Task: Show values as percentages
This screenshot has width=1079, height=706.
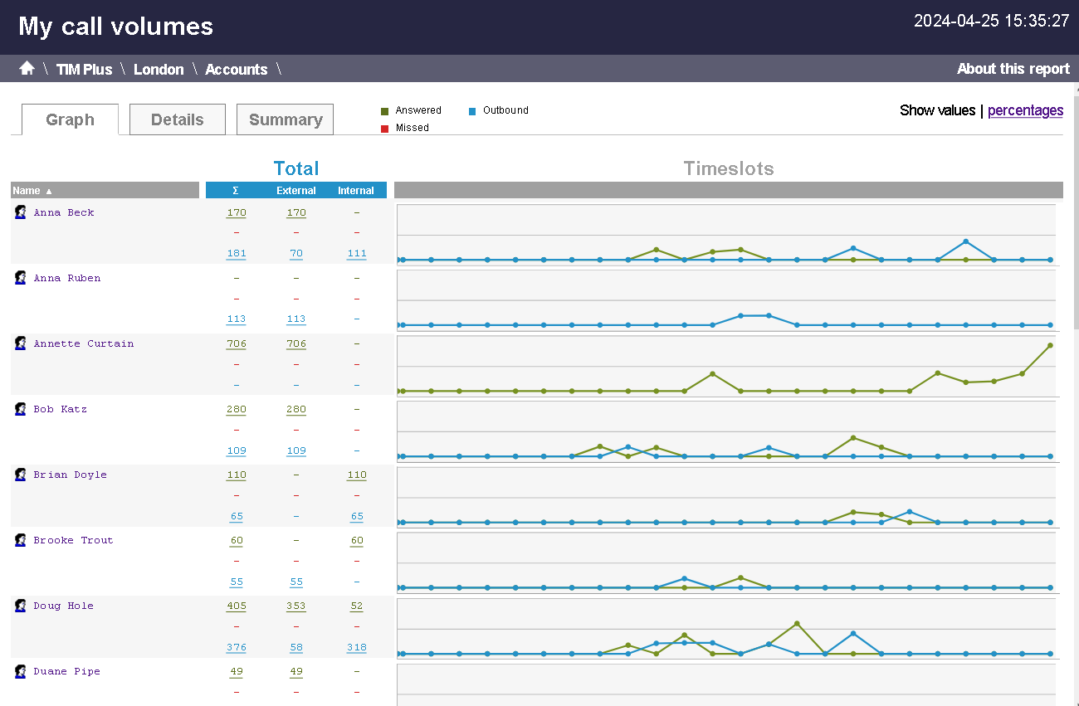Action: coord(1025,110)
